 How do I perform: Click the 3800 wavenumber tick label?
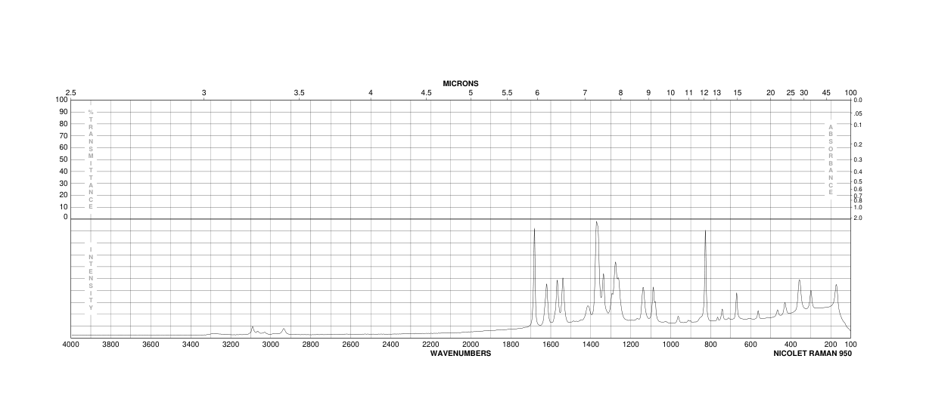[x=110, y=345]
